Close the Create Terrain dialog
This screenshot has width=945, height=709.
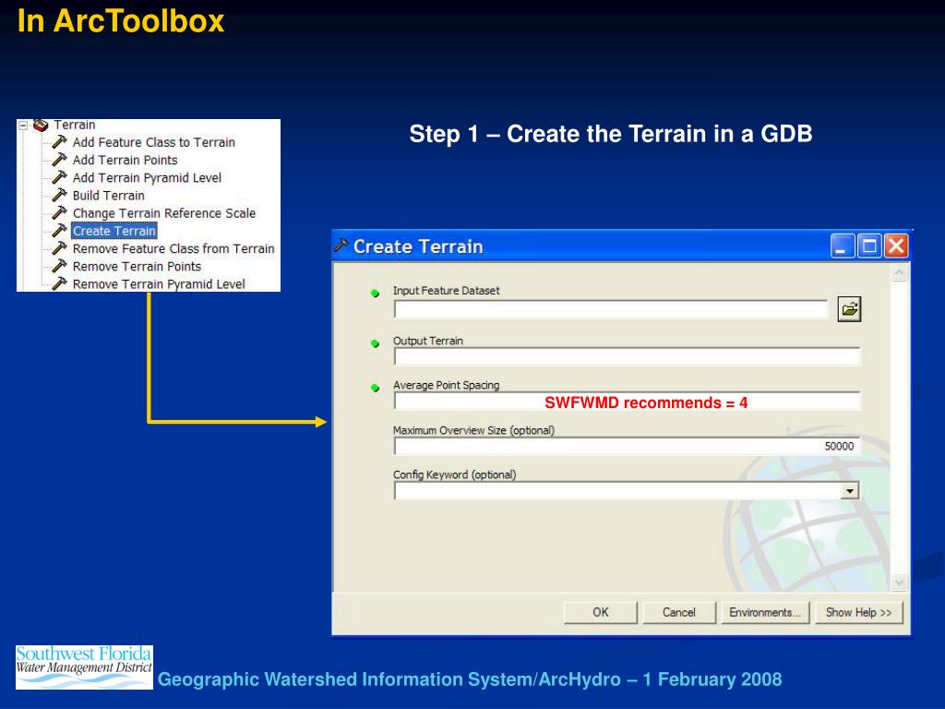tap(896, 246)
